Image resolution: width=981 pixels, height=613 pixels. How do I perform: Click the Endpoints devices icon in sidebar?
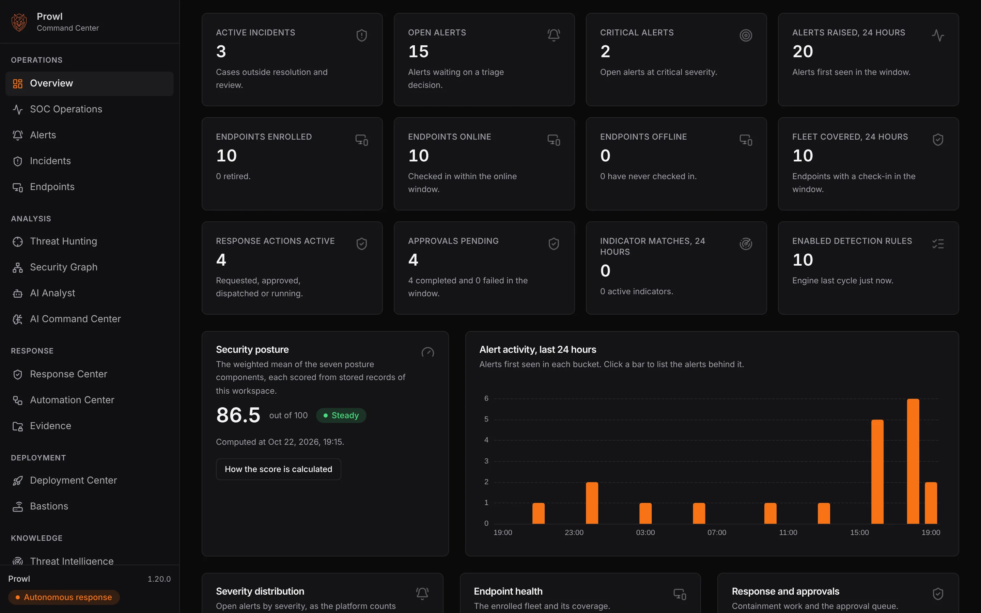17,187
